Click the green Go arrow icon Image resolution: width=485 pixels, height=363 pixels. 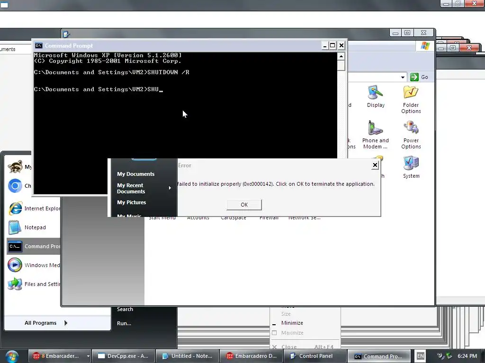pos(414,77)
